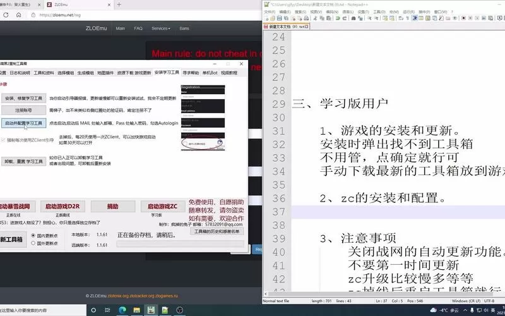Toggle the 强制每次使用ZClient引导 checkbox
Viewport: 505px width, 316px height.
(x=3, y=140)
